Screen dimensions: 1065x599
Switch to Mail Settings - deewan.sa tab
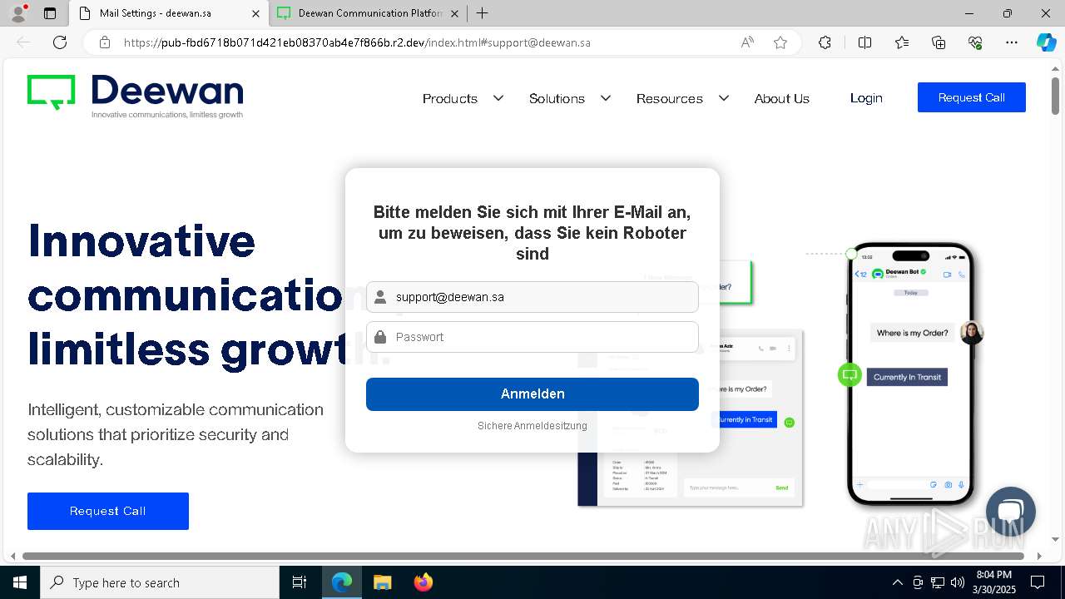169,13
